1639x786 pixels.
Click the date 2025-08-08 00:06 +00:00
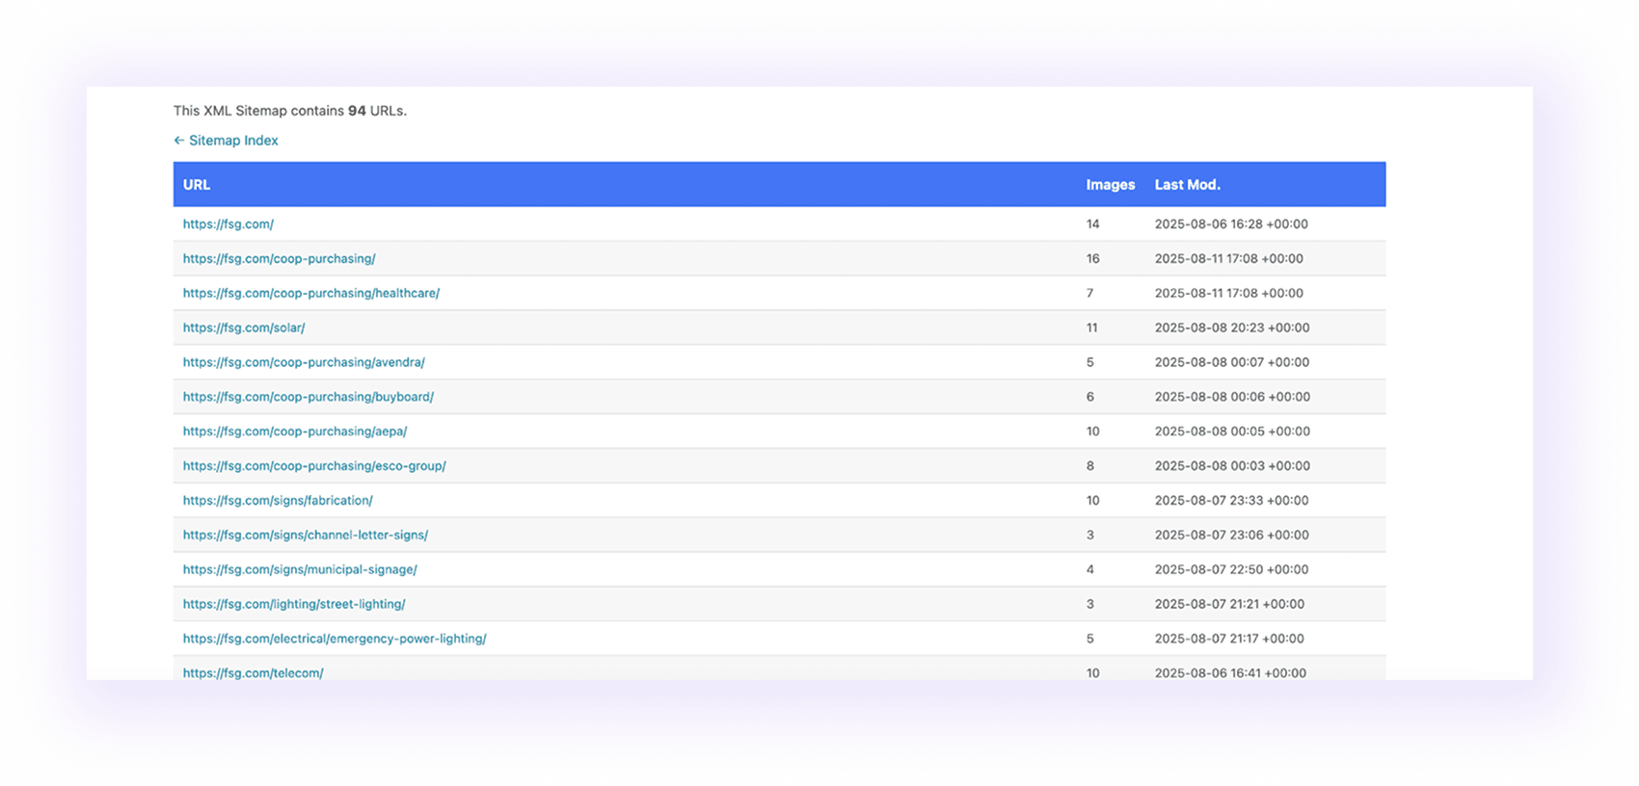(x=1232, y=397)
